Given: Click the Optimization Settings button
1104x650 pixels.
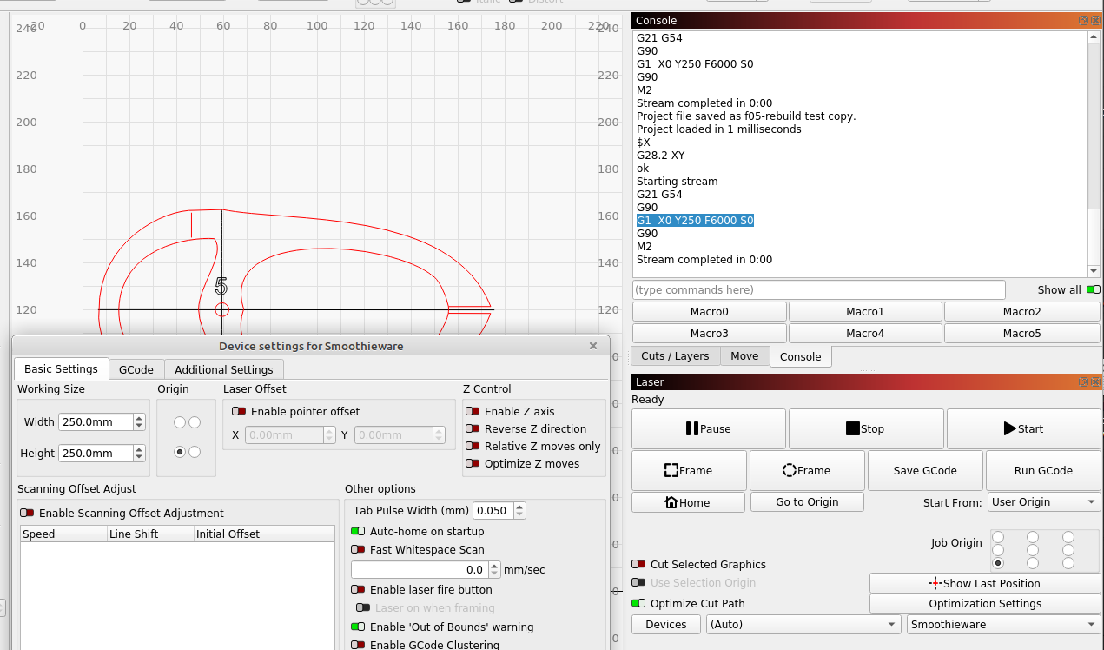Looking at the screenshot, I should pos(984,603).
